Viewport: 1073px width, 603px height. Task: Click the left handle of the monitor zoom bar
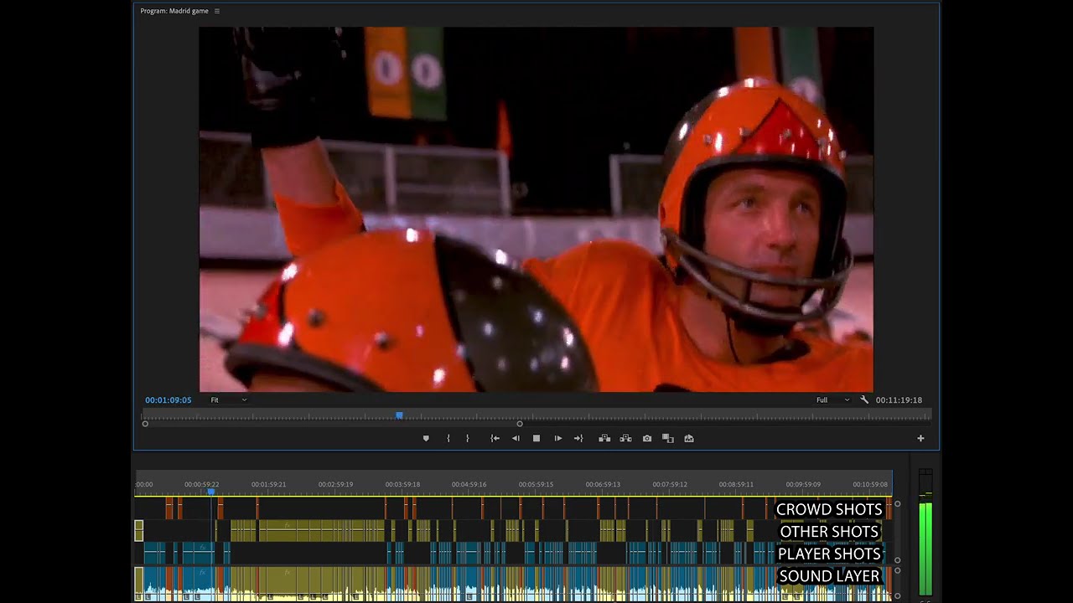[145, 424]
